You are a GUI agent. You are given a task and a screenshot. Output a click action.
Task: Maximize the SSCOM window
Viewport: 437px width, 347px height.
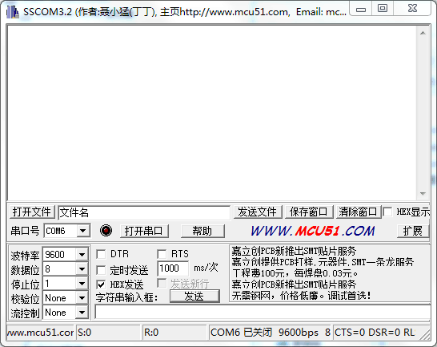(x=383, y=8)
